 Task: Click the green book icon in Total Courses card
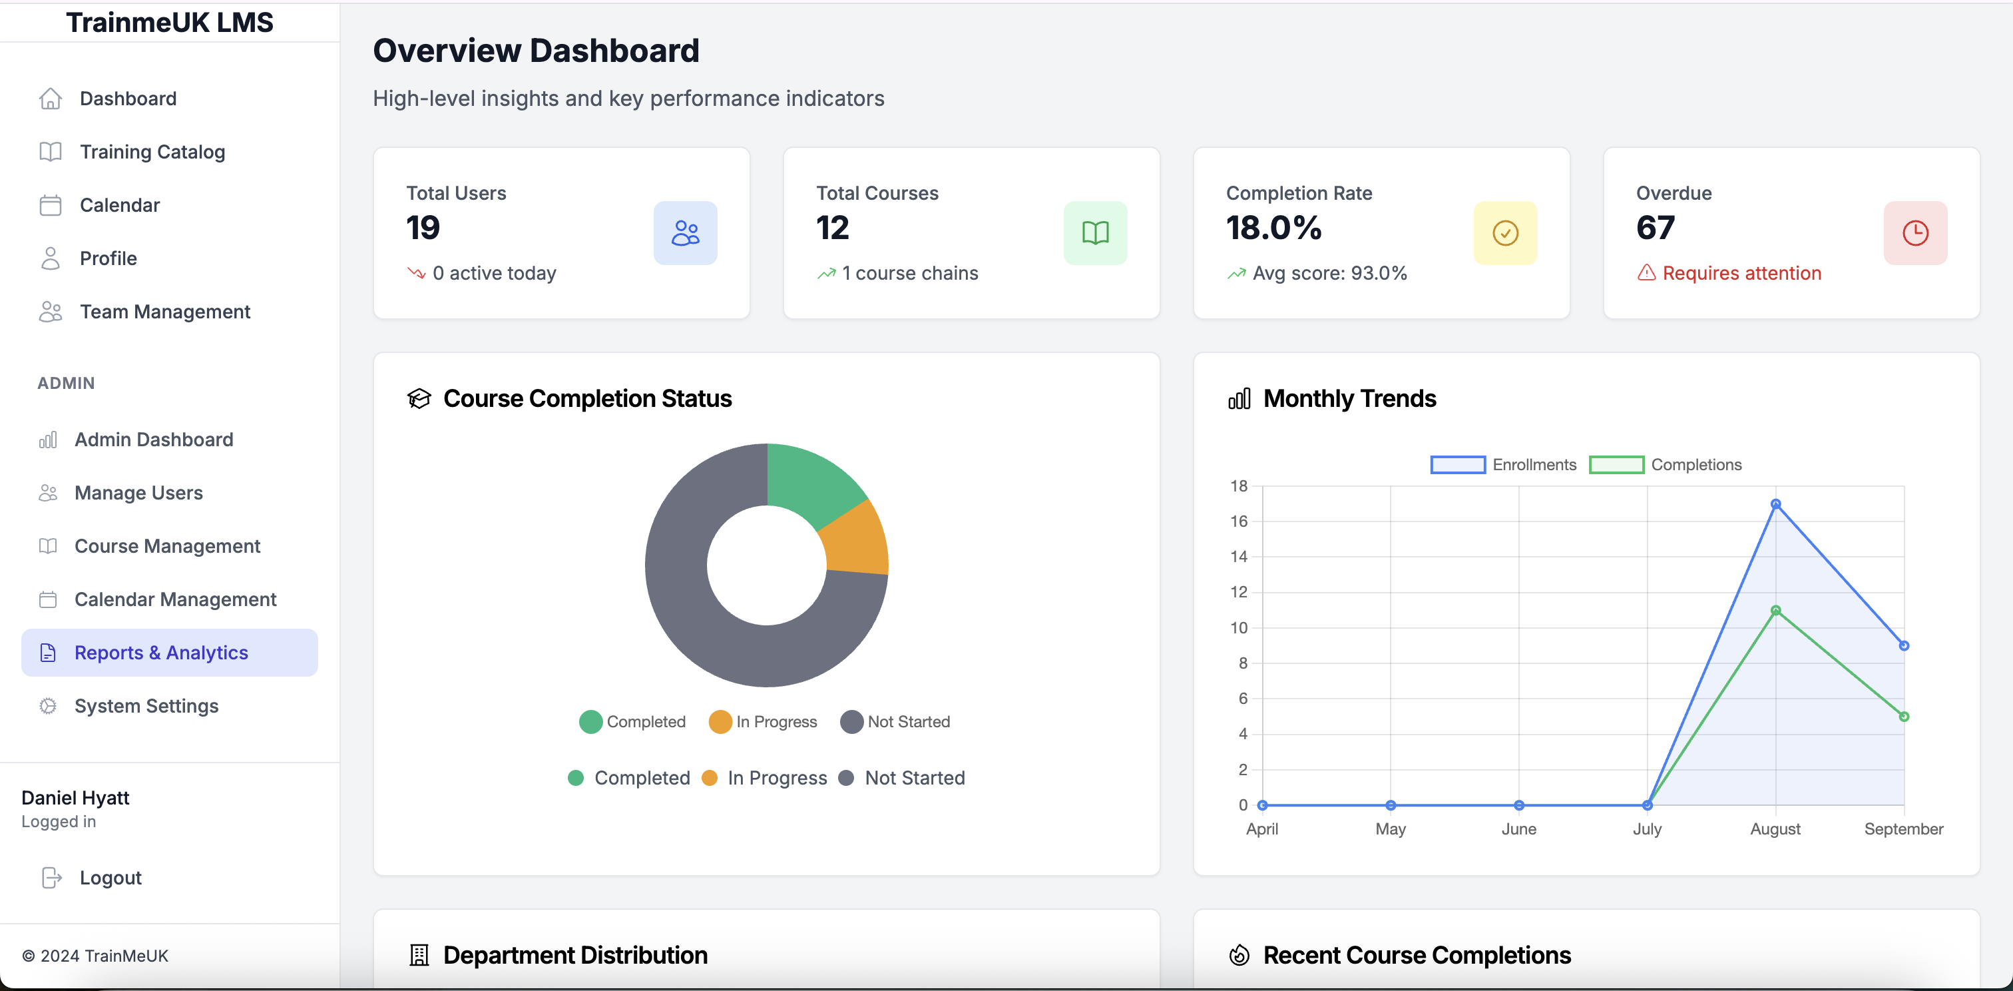click(x=1095, y=233)
